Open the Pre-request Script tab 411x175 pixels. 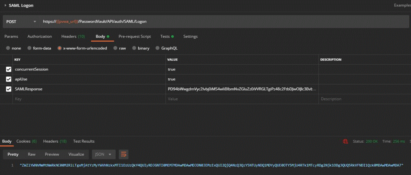135,36
